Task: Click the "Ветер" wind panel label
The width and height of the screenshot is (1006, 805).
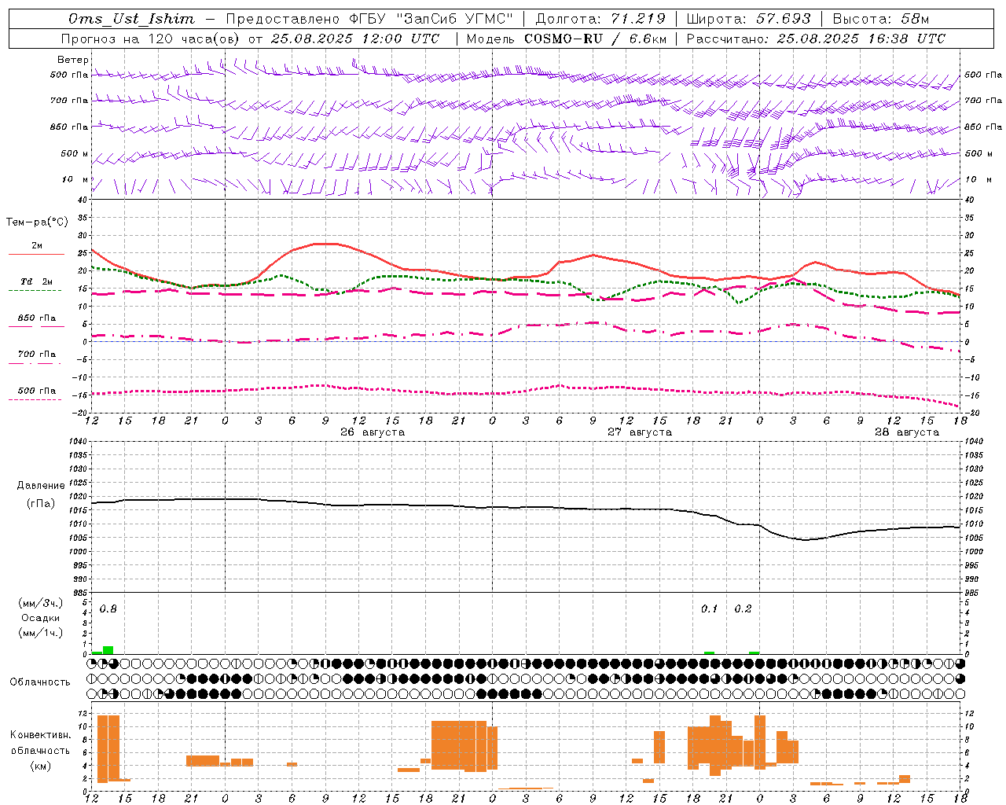Action: point(73,60)
